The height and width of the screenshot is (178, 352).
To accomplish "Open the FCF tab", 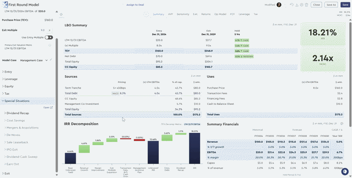I will click(x=232, y=14).
